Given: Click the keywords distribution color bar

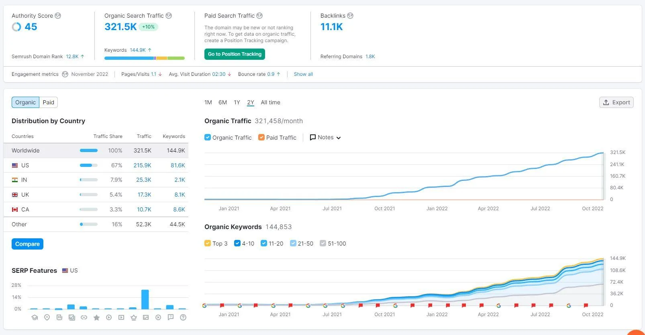Looking at the screenshot, I should (x=145, y=58).
